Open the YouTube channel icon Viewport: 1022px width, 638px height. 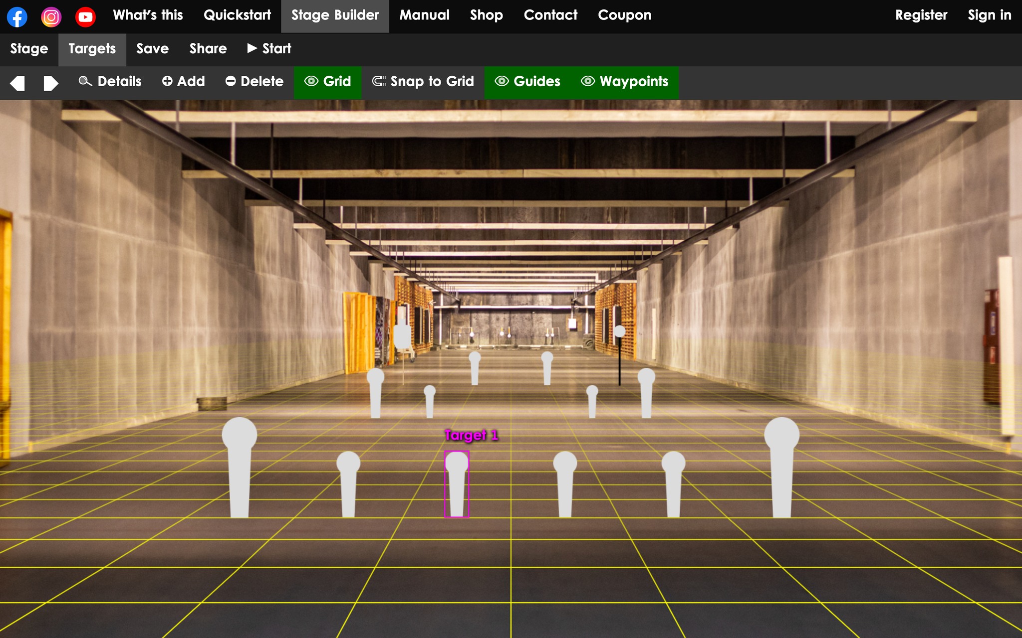coord(85,16)
